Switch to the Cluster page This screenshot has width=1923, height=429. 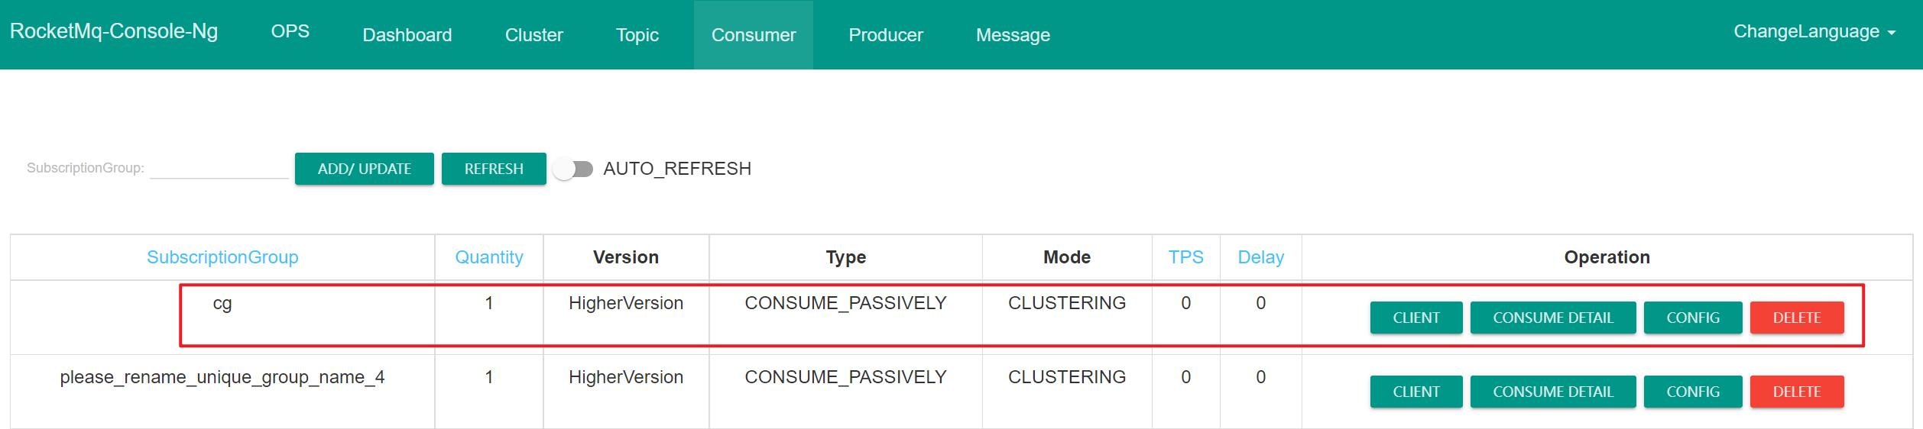(x=533, y=35)
